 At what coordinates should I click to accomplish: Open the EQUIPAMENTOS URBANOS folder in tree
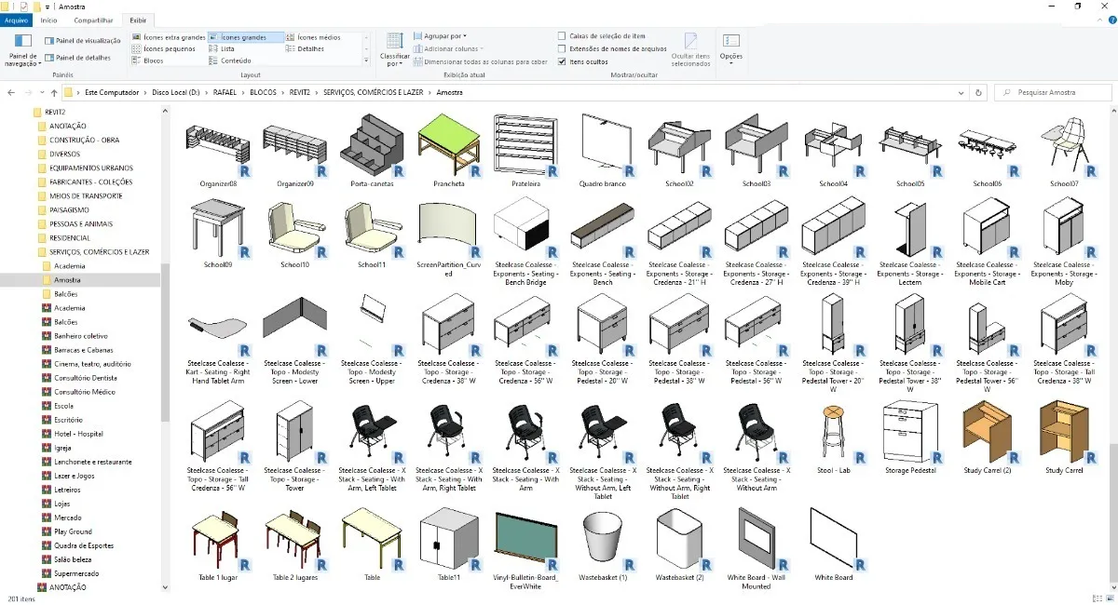(x=90, y=168)
